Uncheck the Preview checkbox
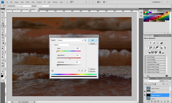The width and height of the screenshot is (172, 103). [x=89, y=71]
